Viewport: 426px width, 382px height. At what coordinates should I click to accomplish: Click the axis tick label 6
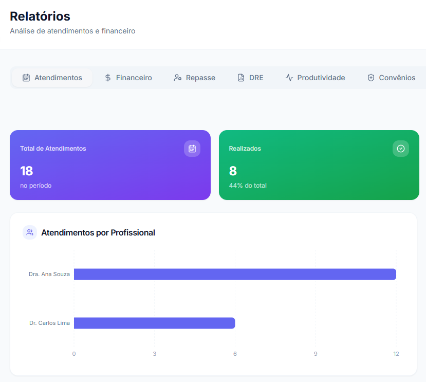235,354
